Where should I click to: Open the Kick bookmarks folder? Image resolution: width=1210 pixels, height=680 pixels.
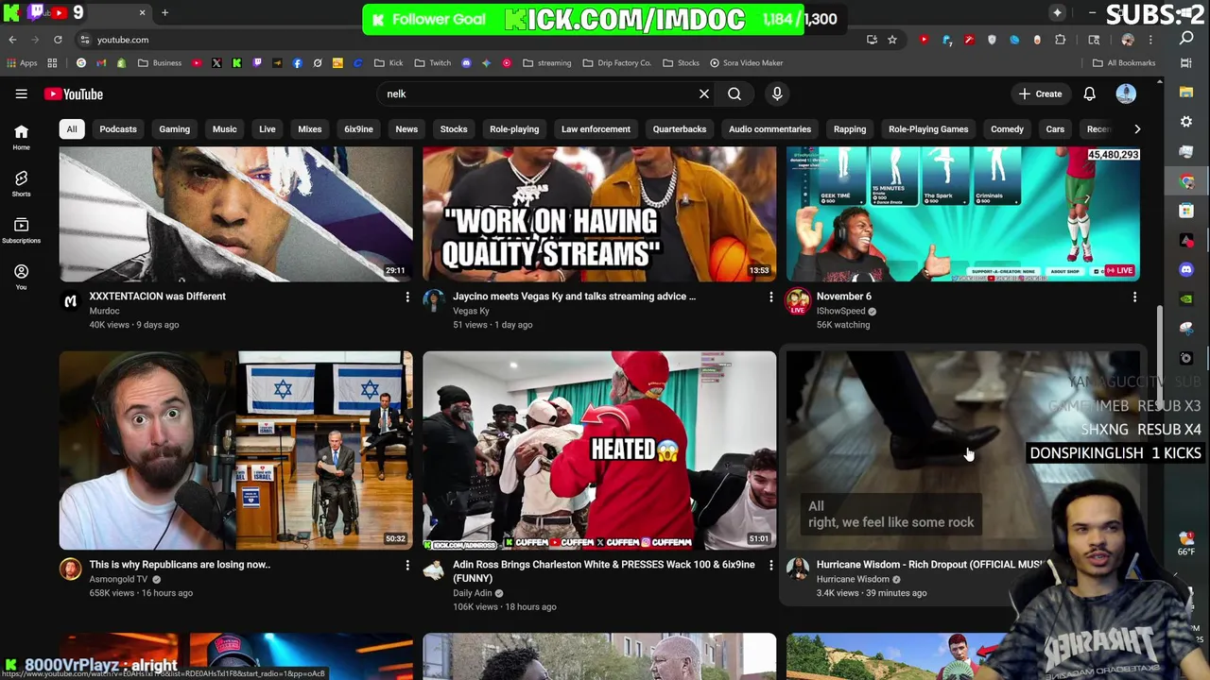coord(388,63)
